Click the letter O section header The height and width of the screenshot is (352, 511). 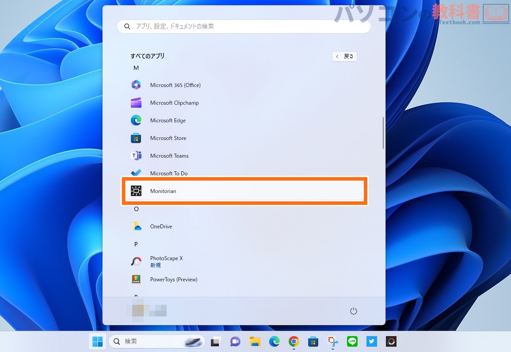coord(136,209)
